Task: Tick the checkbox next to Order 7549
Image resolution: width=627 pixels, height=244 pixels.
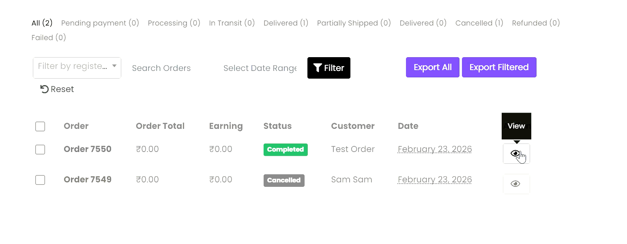Action: pos(40,180)
